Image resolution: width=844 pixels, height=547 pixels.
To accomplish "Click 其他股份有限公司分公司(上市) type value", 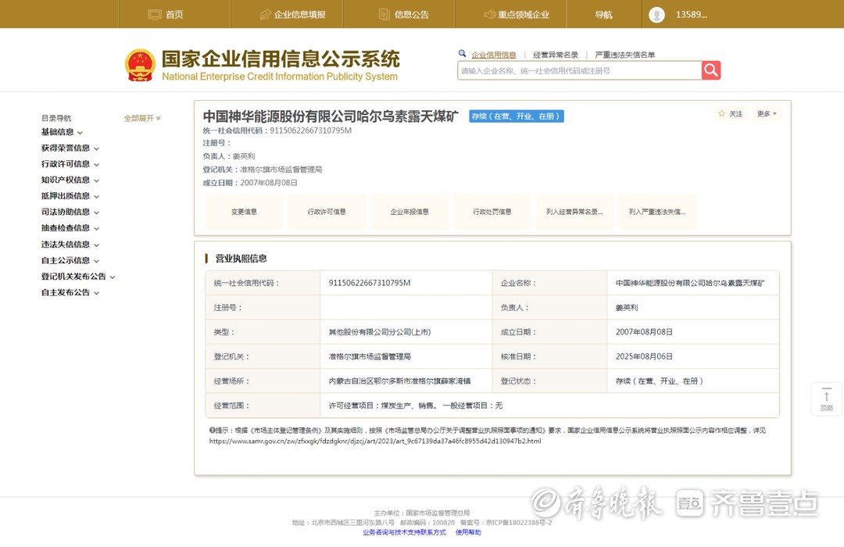I will click(x=380, y=332).
